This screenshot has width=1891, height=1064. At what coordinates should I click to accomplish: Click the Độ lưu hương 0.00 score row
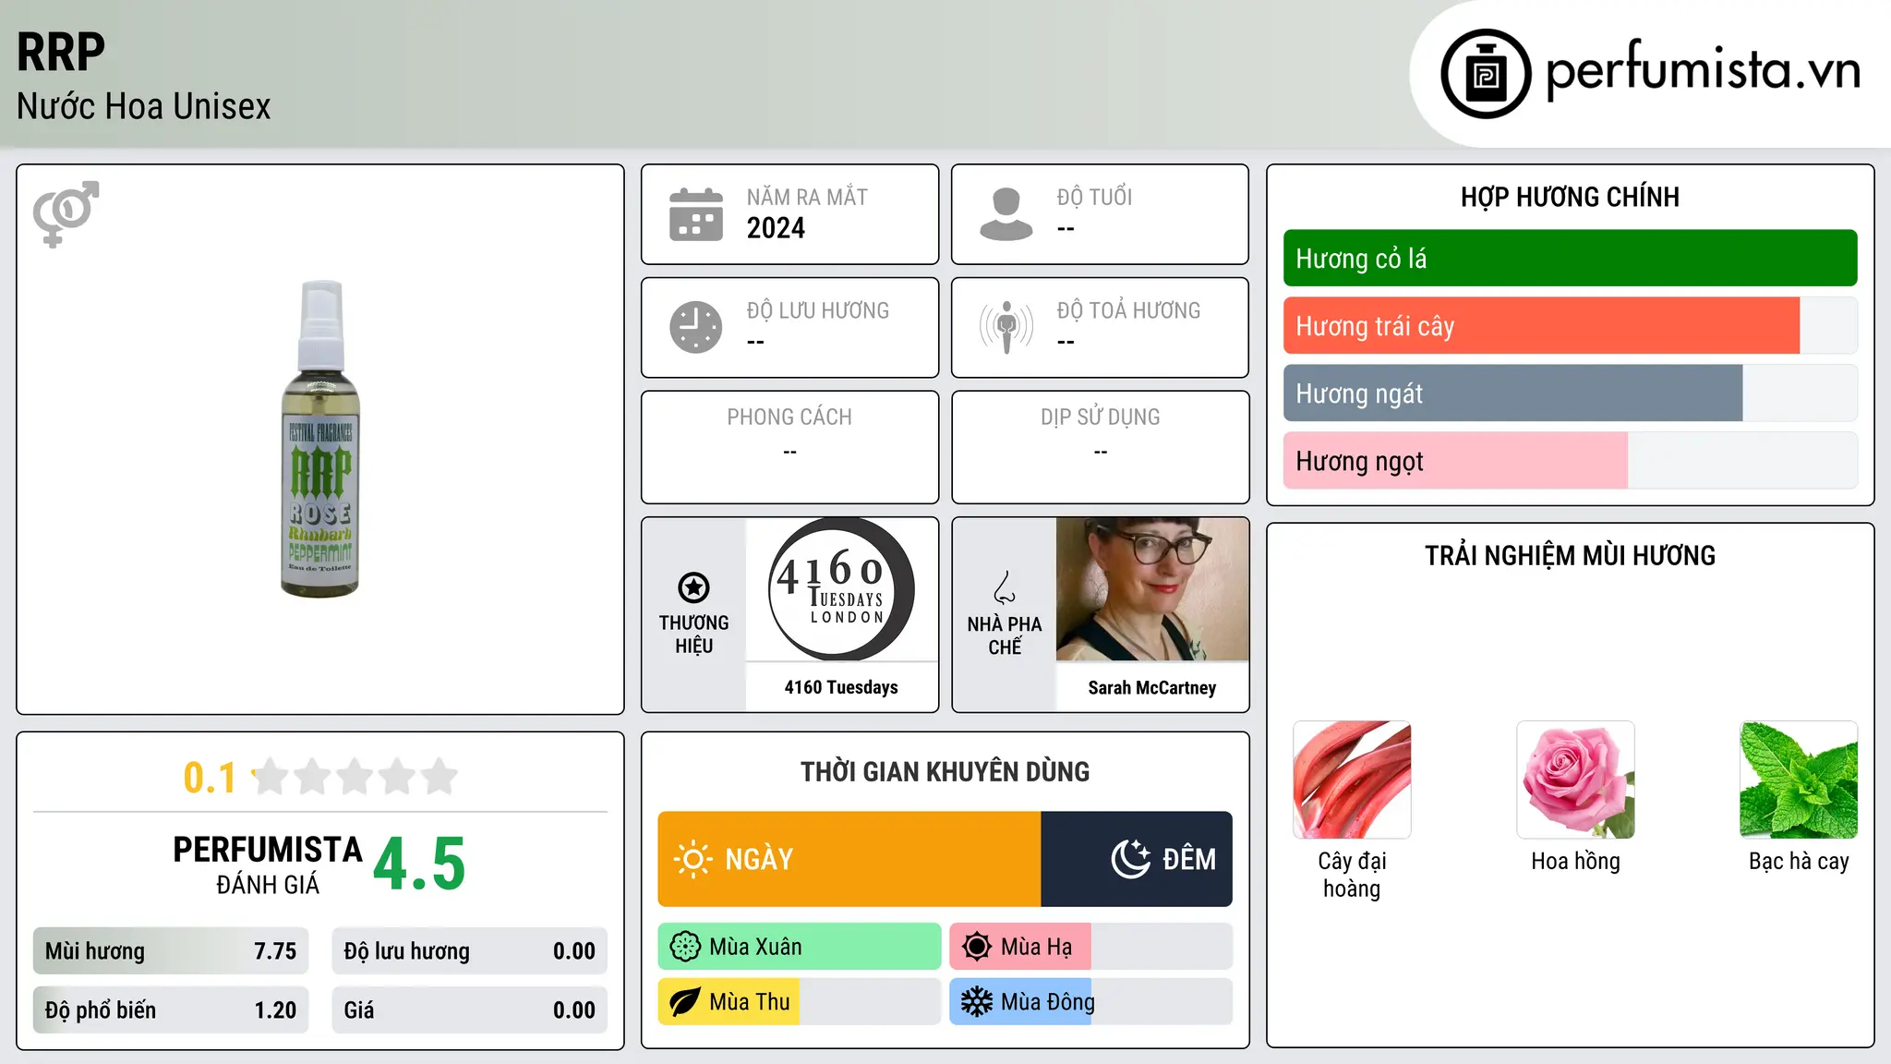[469, 951]
